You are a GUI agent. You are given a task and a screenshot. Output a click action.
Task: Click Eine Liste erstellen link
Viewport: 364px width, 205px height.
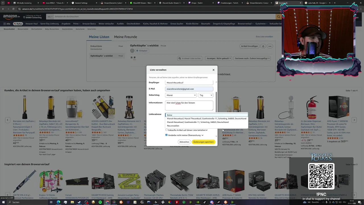[x=264, y=37]
